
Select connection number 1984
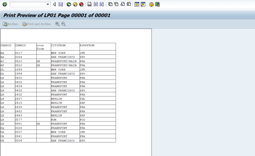[19, 73]
